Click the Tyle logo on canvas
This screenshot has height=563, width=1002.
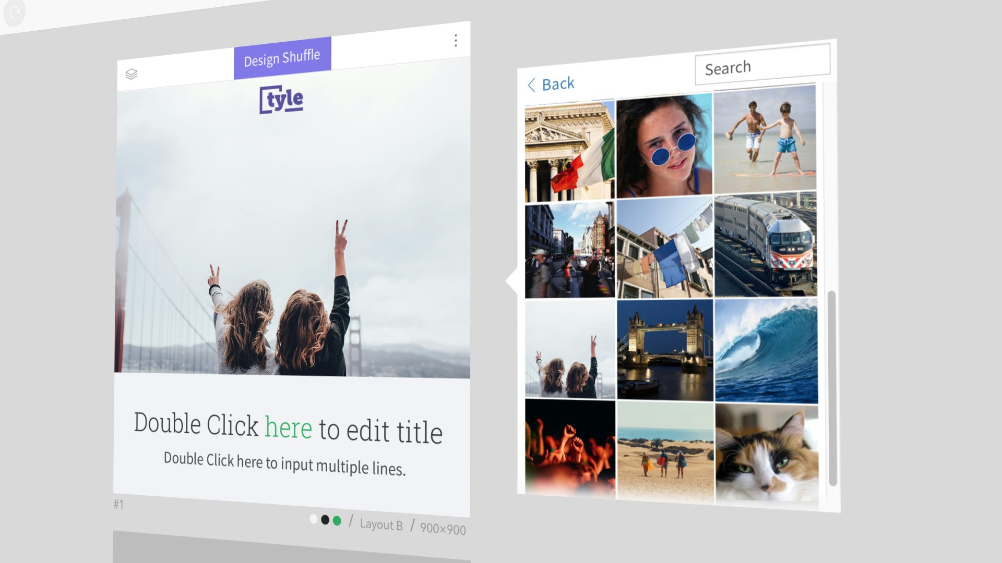pyautogui.click(x=282, y=99)
